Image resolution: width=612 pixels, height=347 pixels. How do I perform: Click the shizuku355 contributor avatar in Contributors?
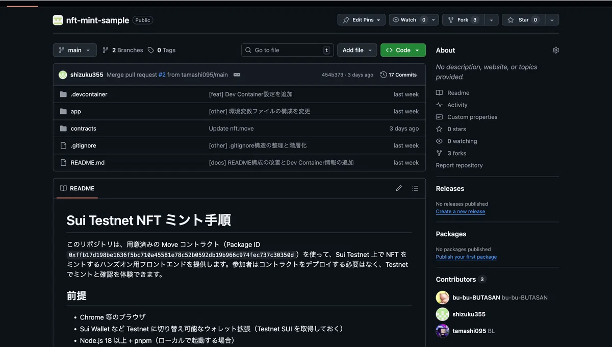click(x=442, y=314)
